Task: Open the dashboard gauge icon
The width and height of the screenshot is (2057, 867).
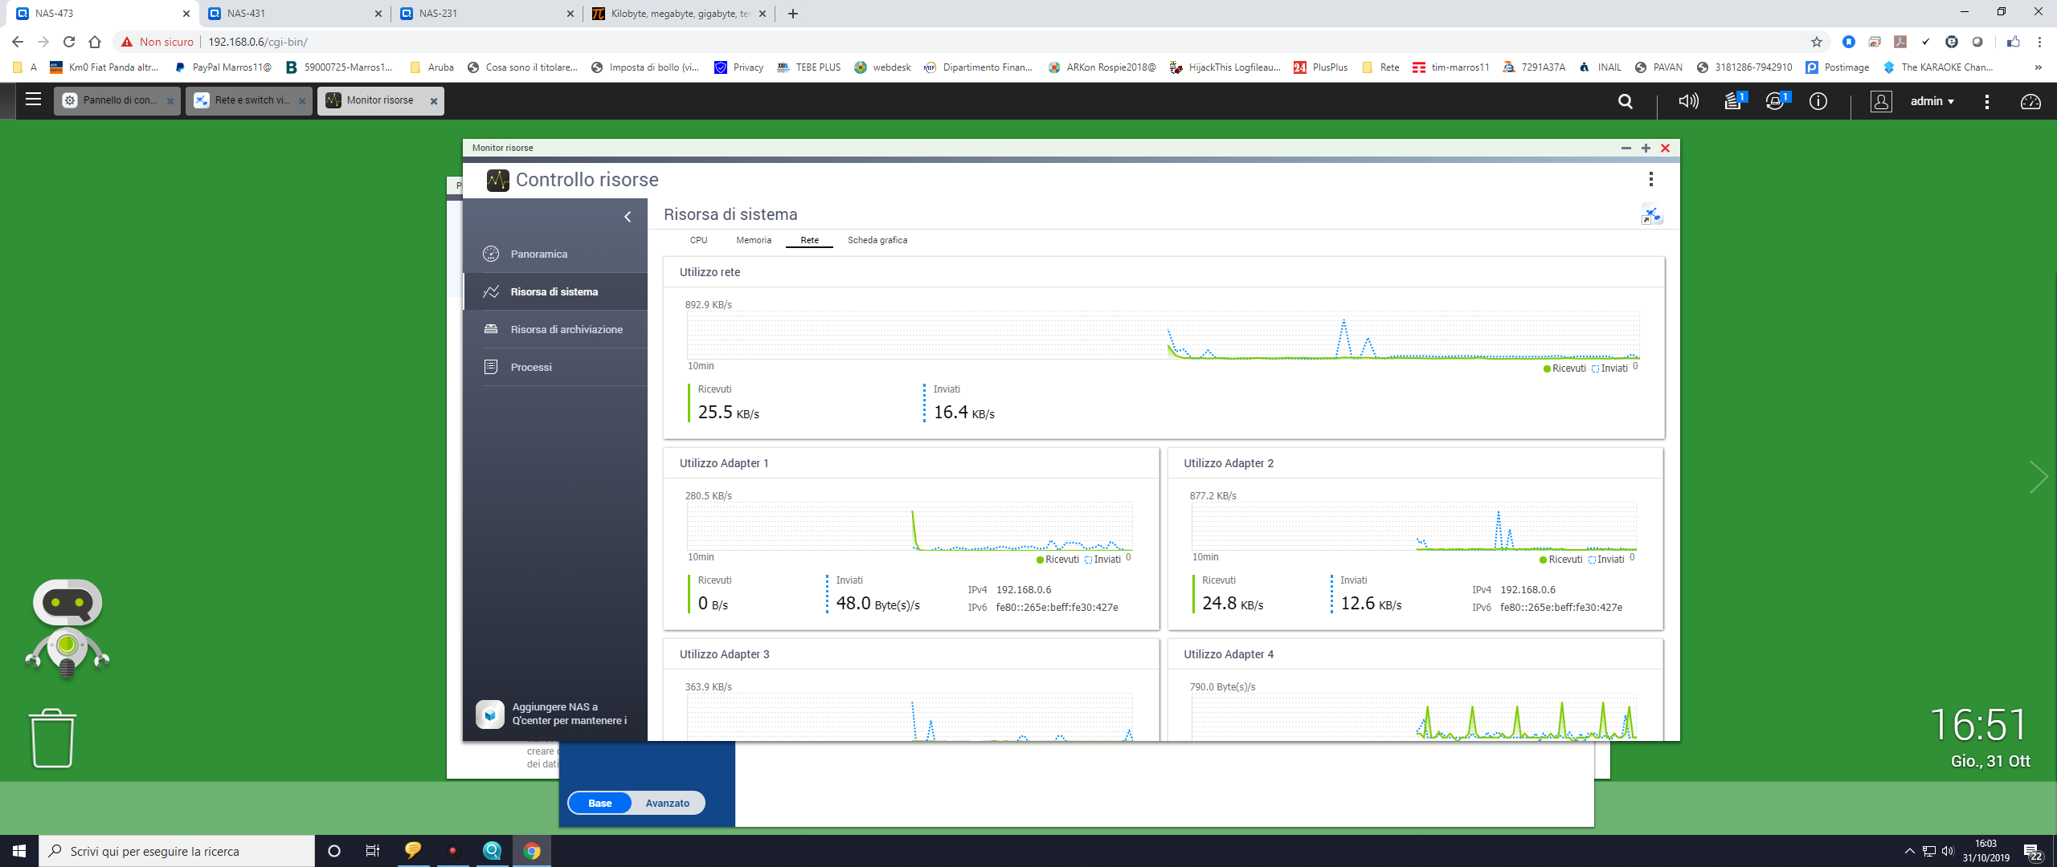Action: pos(2030,101)
